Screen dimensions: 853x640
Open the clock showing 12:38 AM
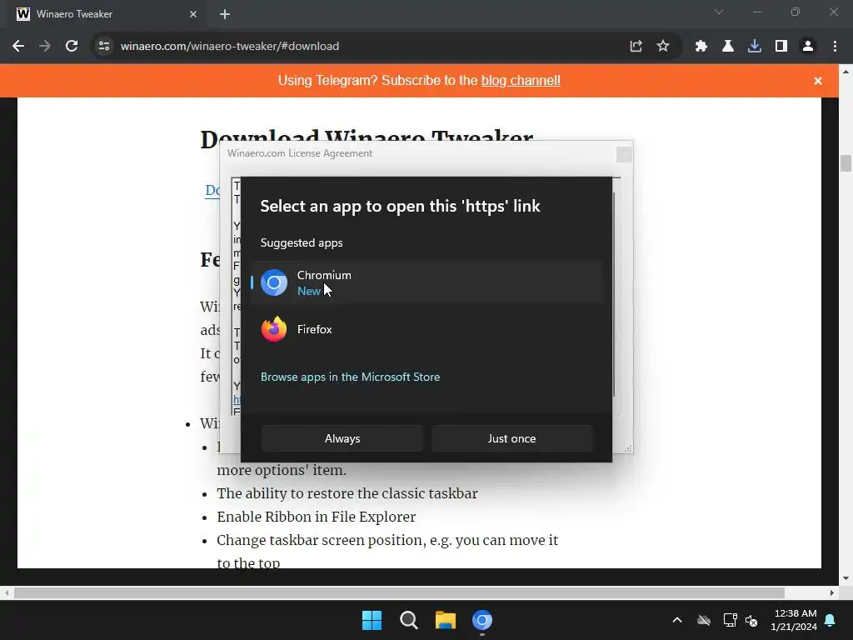point(794,620)
